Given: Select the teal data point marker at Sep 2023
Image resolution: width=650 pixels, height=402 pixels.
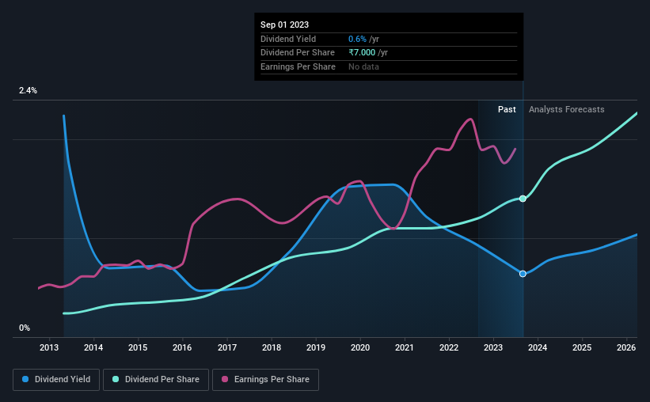Looking at the screenshot, I should tap(523, 199).
